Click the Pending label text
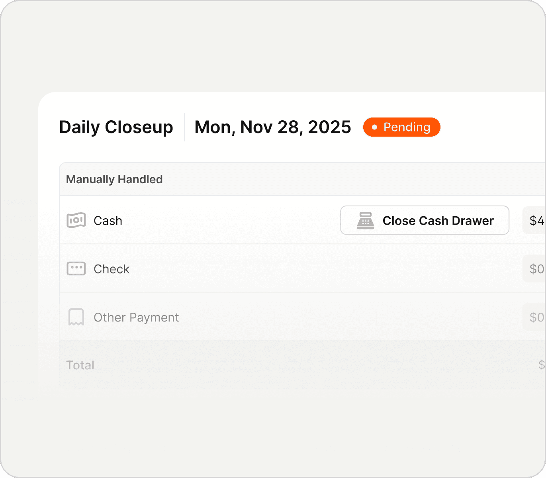Screen dimensions: 546x478 (407, 127)
